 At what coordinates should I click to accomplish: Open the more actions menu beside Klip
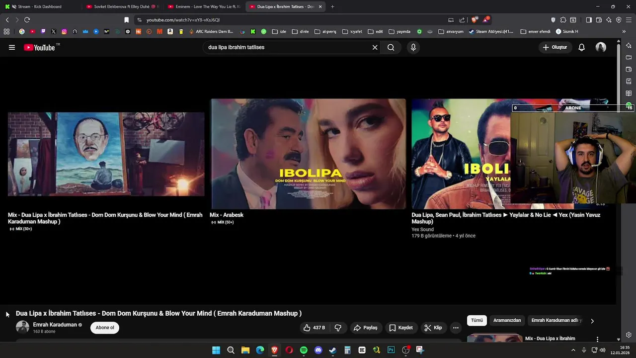coord(456,328)
